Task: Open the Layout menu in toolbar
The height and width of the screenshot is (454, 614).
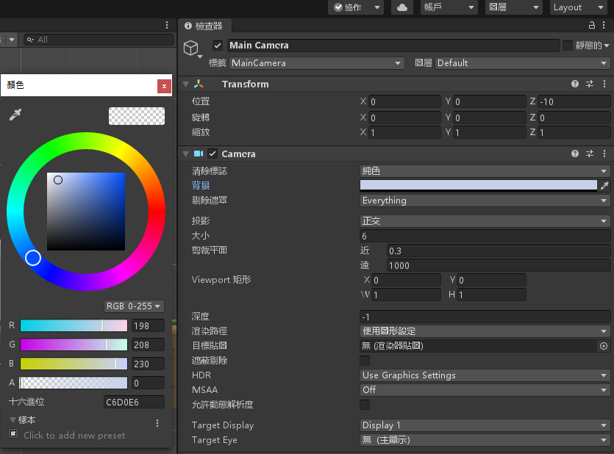Action: click(578, 7)
